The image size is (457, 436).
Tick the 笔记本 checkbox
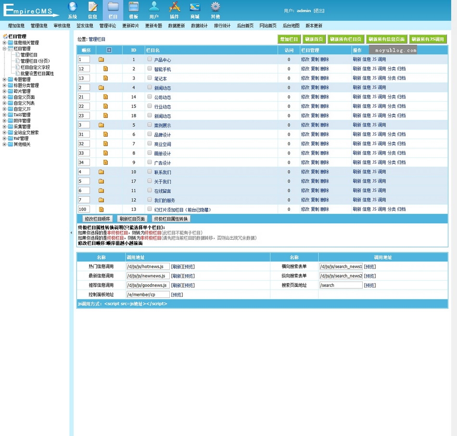[150, 78]
